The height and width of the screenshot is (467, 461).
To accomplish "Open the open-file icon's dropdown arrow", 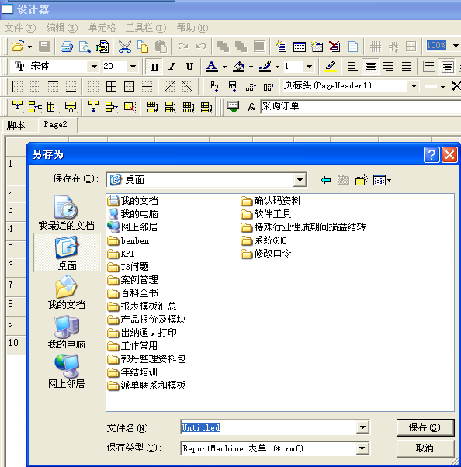I will (29, 47).
